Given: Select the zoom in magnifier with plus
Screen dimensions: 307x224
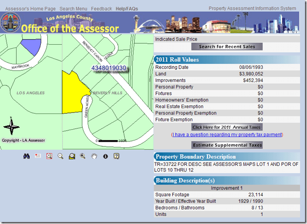Looking at the screenshot, I should point(83,156).
